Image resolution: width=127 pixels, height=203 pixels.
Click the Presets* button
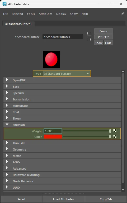104,37
